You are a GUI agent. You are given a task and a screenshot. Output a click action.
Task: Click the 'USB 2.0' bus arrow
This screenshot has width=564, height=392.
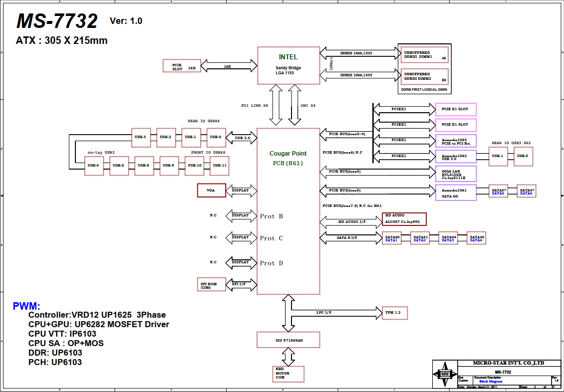click(x=242, y=138)
